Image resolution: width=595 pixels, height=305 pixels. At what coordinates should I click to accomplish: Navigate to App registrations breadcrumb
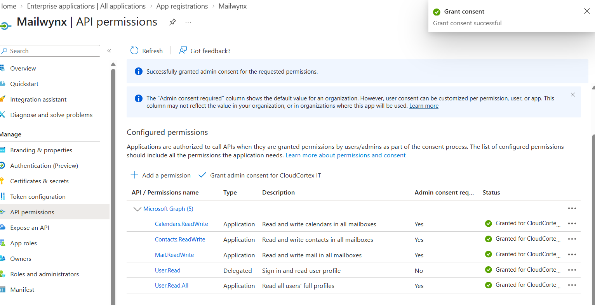tap(182, 6)
